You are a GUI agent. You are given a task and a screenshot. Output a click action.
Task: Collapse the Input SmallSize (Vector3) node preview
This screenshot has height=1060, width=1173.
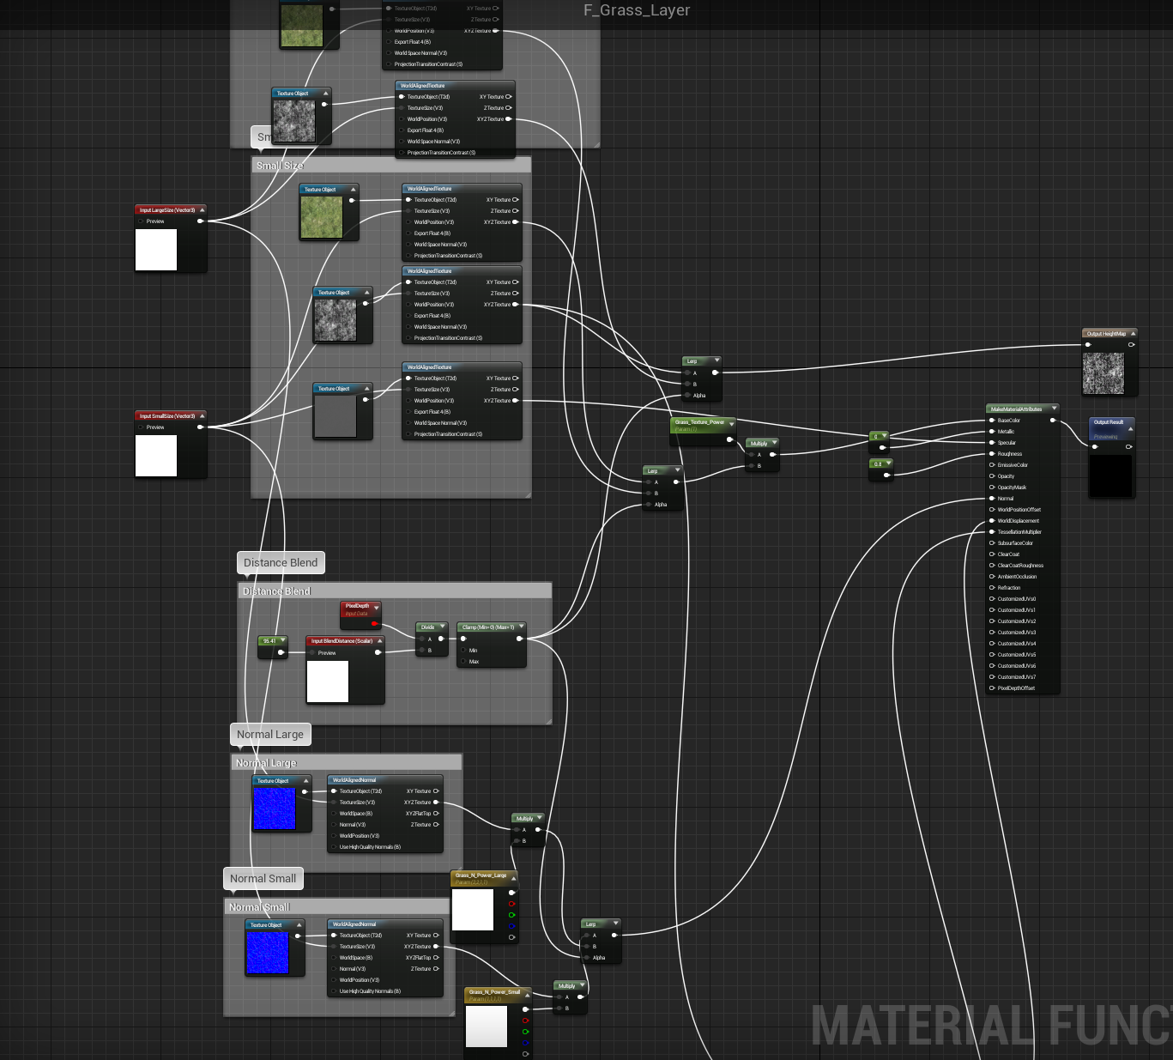click(x=203, y=415)
